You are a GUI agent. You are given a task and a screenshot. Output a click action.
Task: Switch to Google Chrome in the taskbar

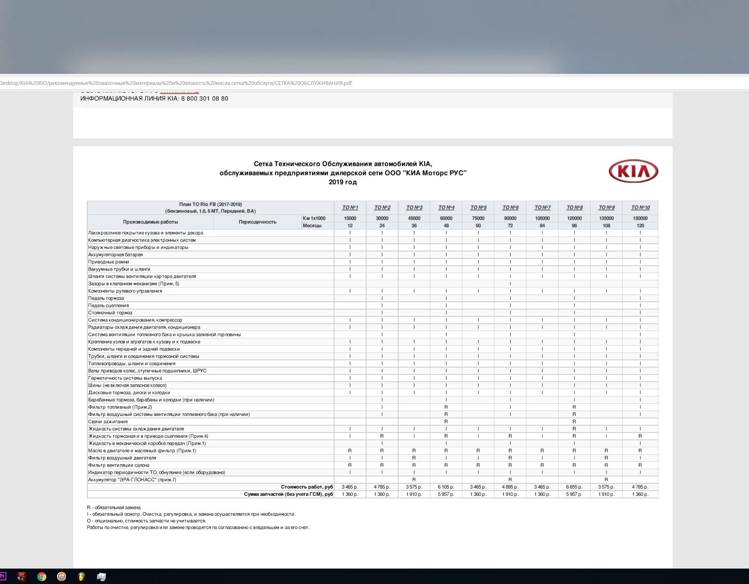[41, 577]
